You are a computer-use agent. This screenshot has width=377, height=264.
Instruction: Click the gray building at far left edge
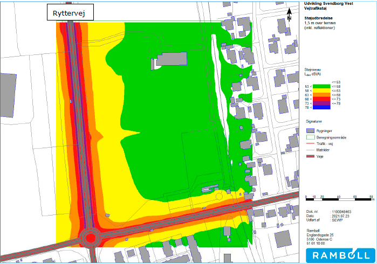tap(8, 95)
